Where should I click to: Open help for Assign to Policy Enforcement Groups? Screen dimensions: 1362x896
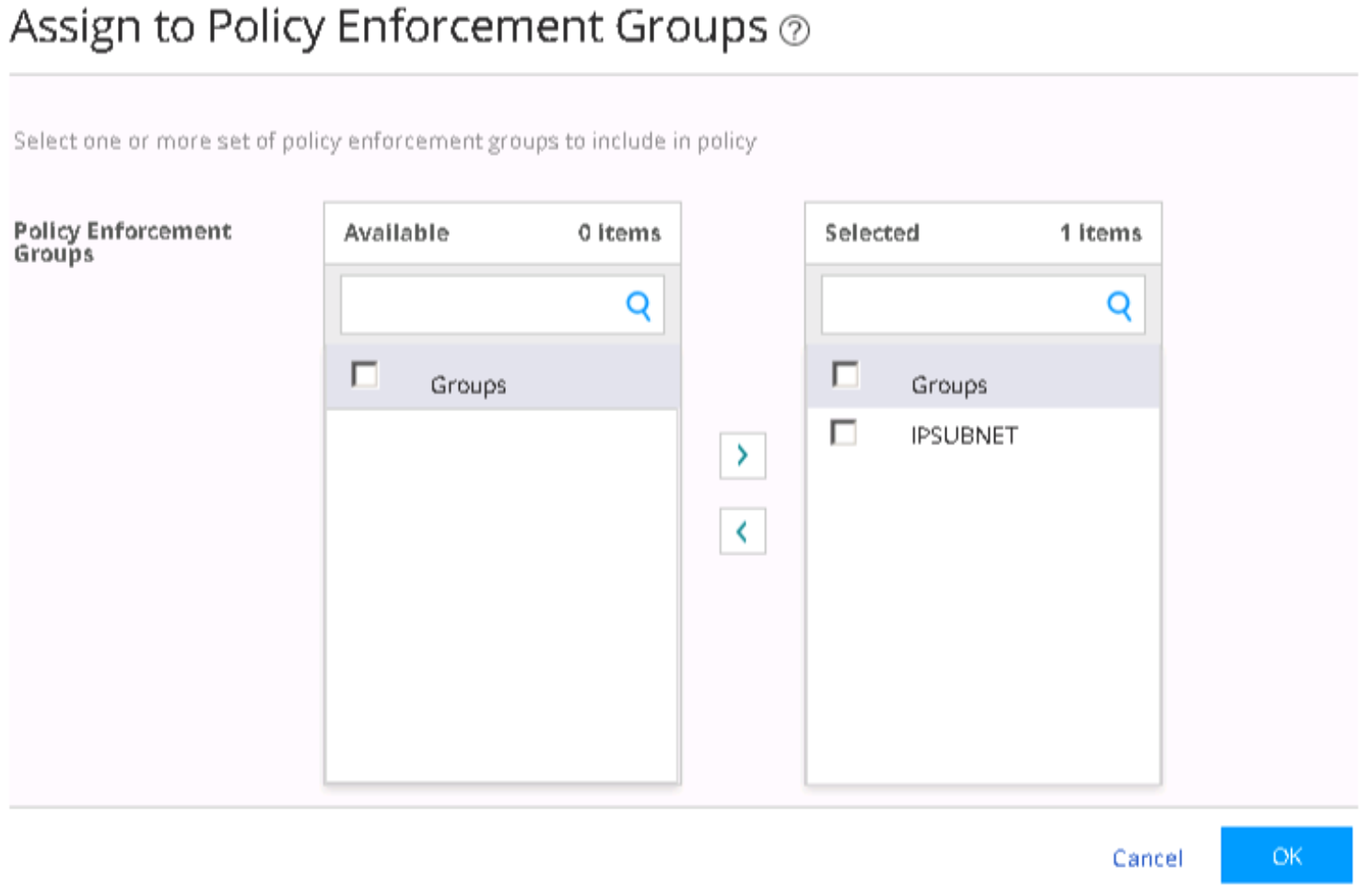coord(794,31)
